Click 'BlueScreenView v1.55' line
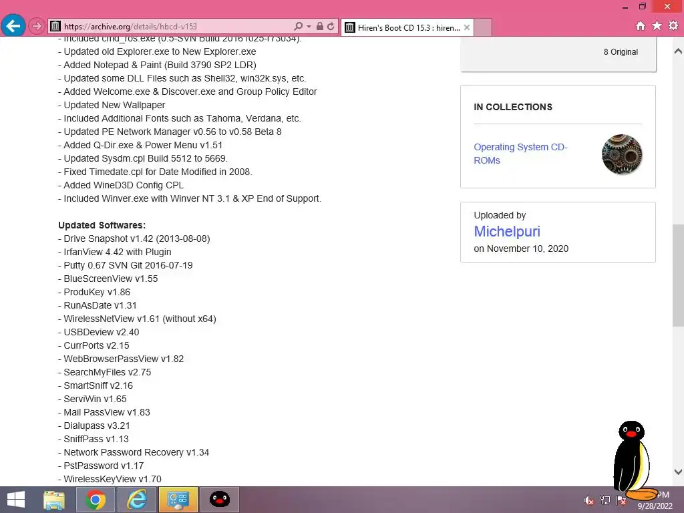 click(108, 279)
